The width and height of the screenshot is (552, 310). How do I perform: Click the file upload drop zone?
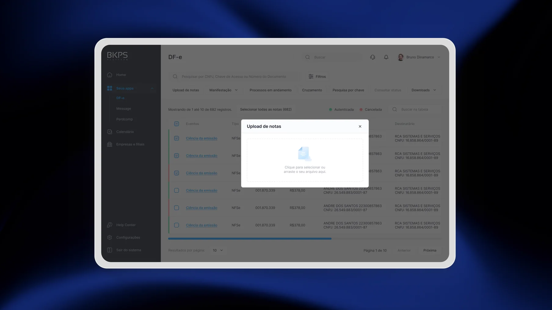(x=305, y=160)
